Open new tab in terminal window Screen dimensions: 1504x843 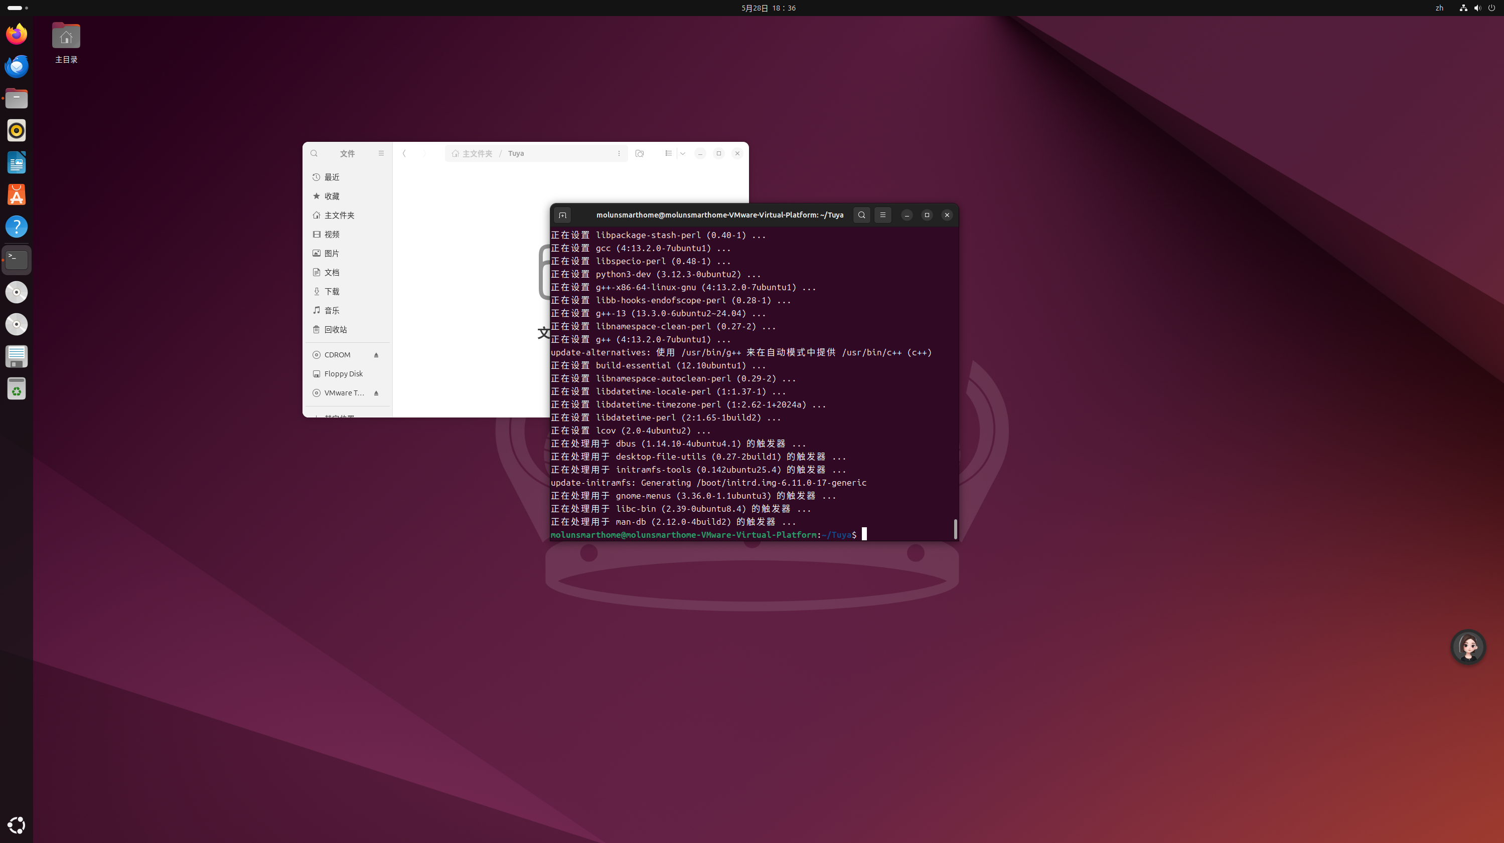pos(562,216)
